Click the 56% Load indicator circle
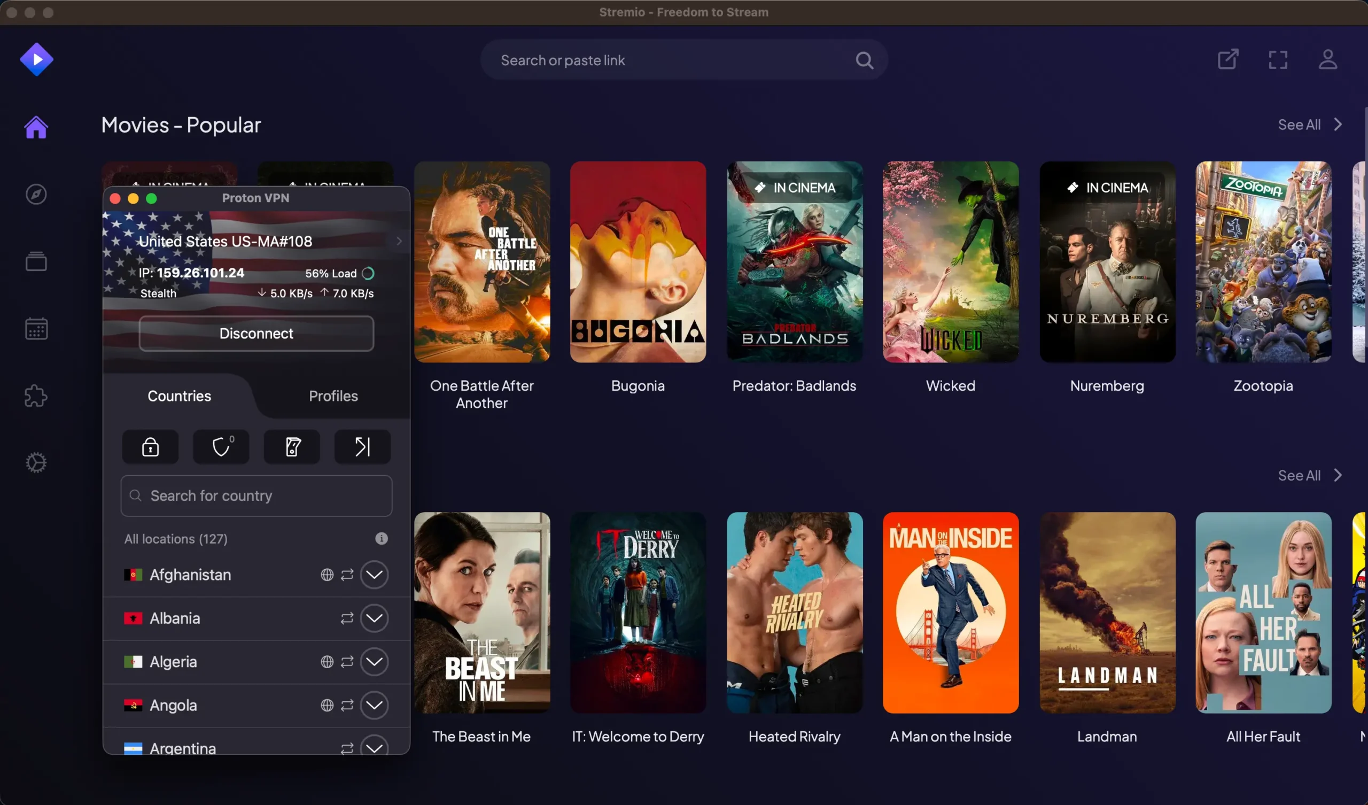This screenshot has height=805, width=1368. pyautogui.click(x=369, y=273)
